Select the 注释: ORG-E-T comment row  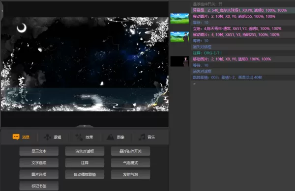click(243, 53)
